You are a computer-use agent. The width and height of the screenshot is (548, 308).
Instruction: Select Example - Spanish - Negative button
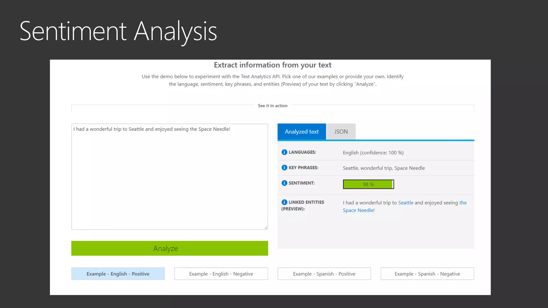427,274
